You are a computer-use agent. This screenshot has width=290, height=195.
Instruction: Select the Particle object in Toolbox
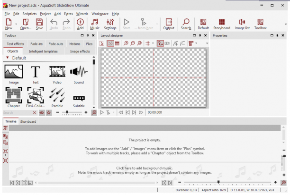[57, 97]
